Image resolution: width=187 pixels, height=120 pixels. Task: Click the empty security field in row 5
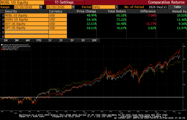coord(26,32)
